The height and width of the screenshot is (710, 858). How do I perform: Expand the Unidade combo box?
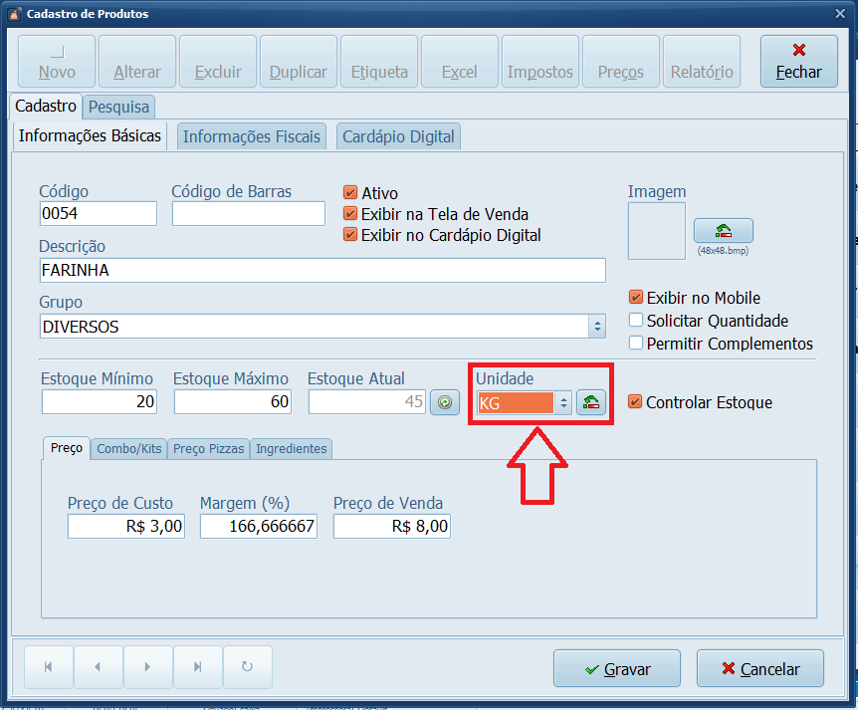pos(563,402)
